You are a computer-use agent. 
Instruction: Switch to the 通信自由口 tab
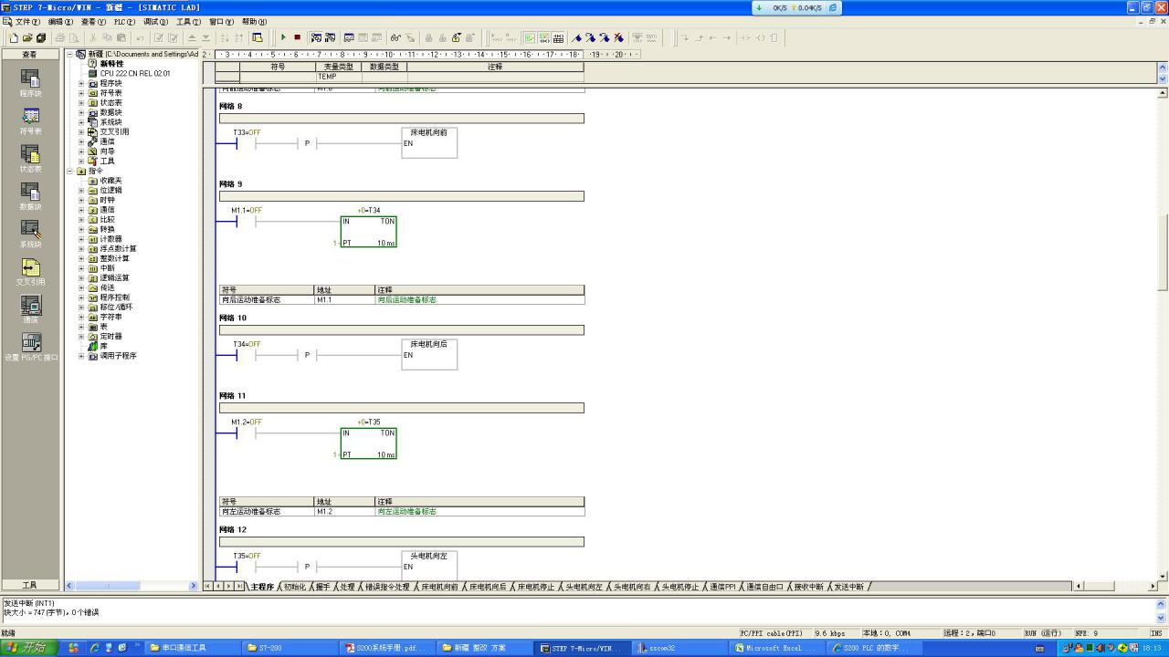765,587
